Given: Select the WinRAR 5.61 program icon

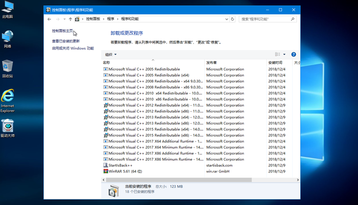Looking at the screenshot, I should coord(106,171).
